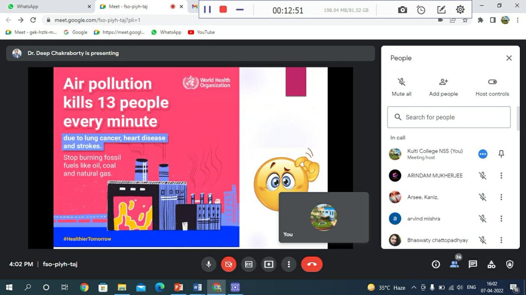Open more options for ARINDAM MUKHERJEE

pos(501,176)
